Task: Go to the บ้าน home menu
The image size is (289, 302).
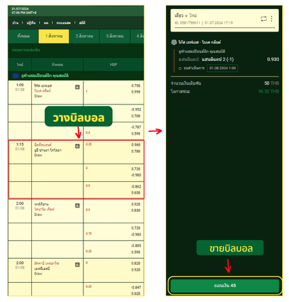Action: (x=15, y=23)
